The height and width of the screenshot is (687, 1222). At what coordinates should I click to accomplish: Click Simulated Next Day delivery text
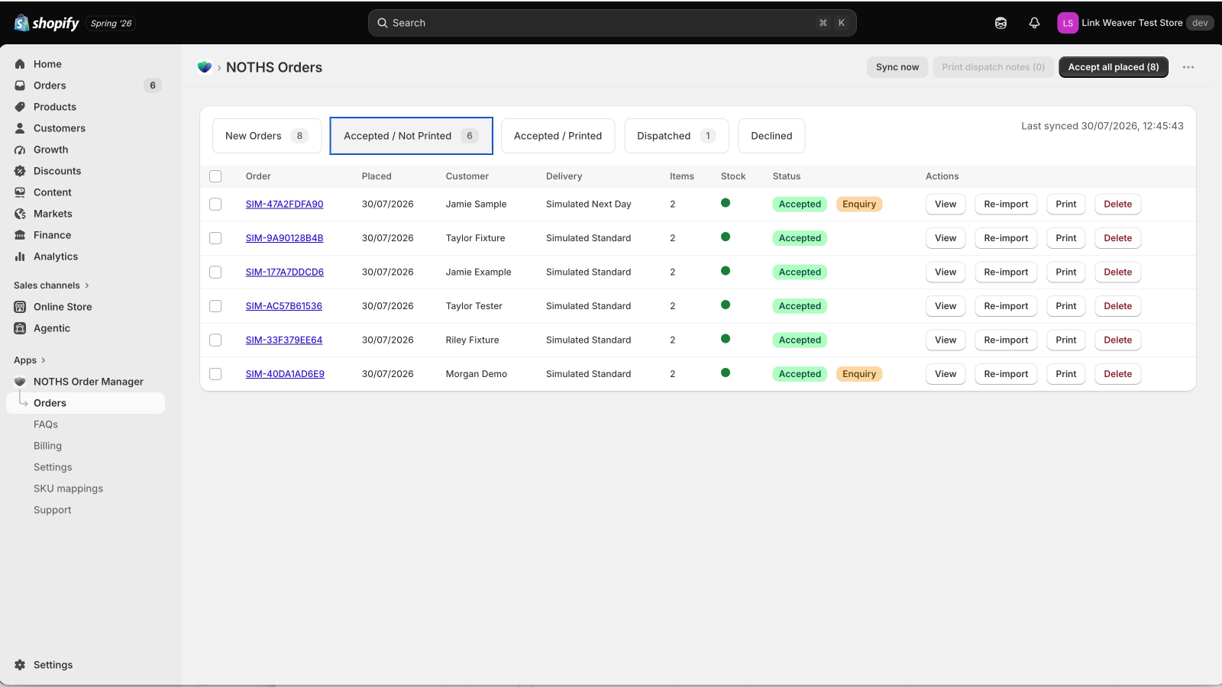coord(589,205)
